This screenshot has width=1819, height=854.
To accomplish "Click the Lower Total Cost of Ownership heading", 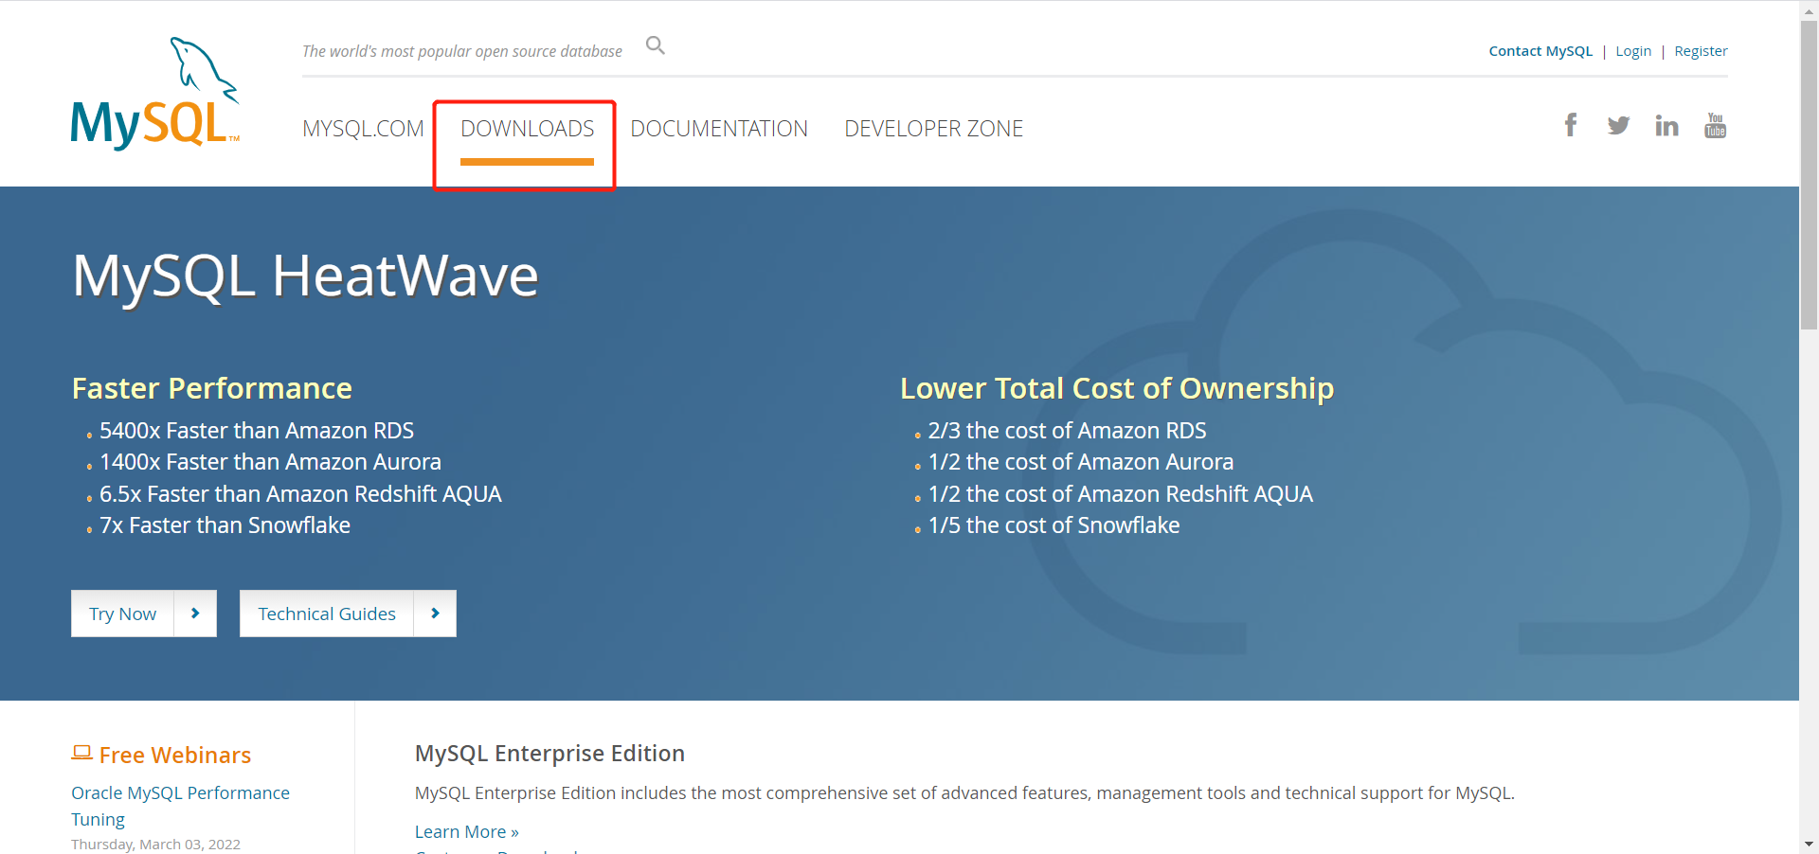I will [x=1117, y=388].
